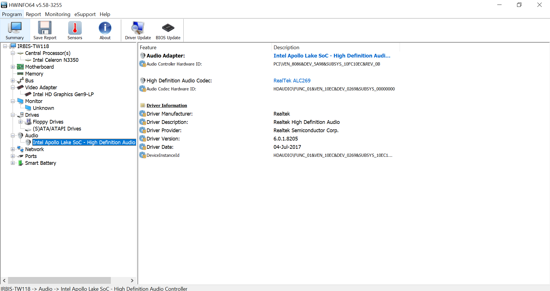The image size is (550, 291).
Task: Select the driver date 04-Jul-2017
Action: point(287,147)
